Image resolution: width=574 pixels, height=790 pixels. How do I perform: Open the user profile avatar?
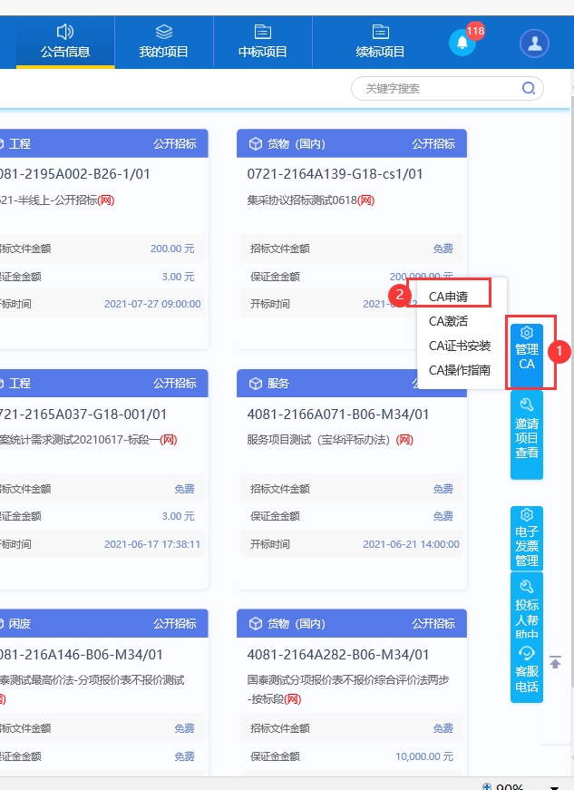[x=534, y=43]
